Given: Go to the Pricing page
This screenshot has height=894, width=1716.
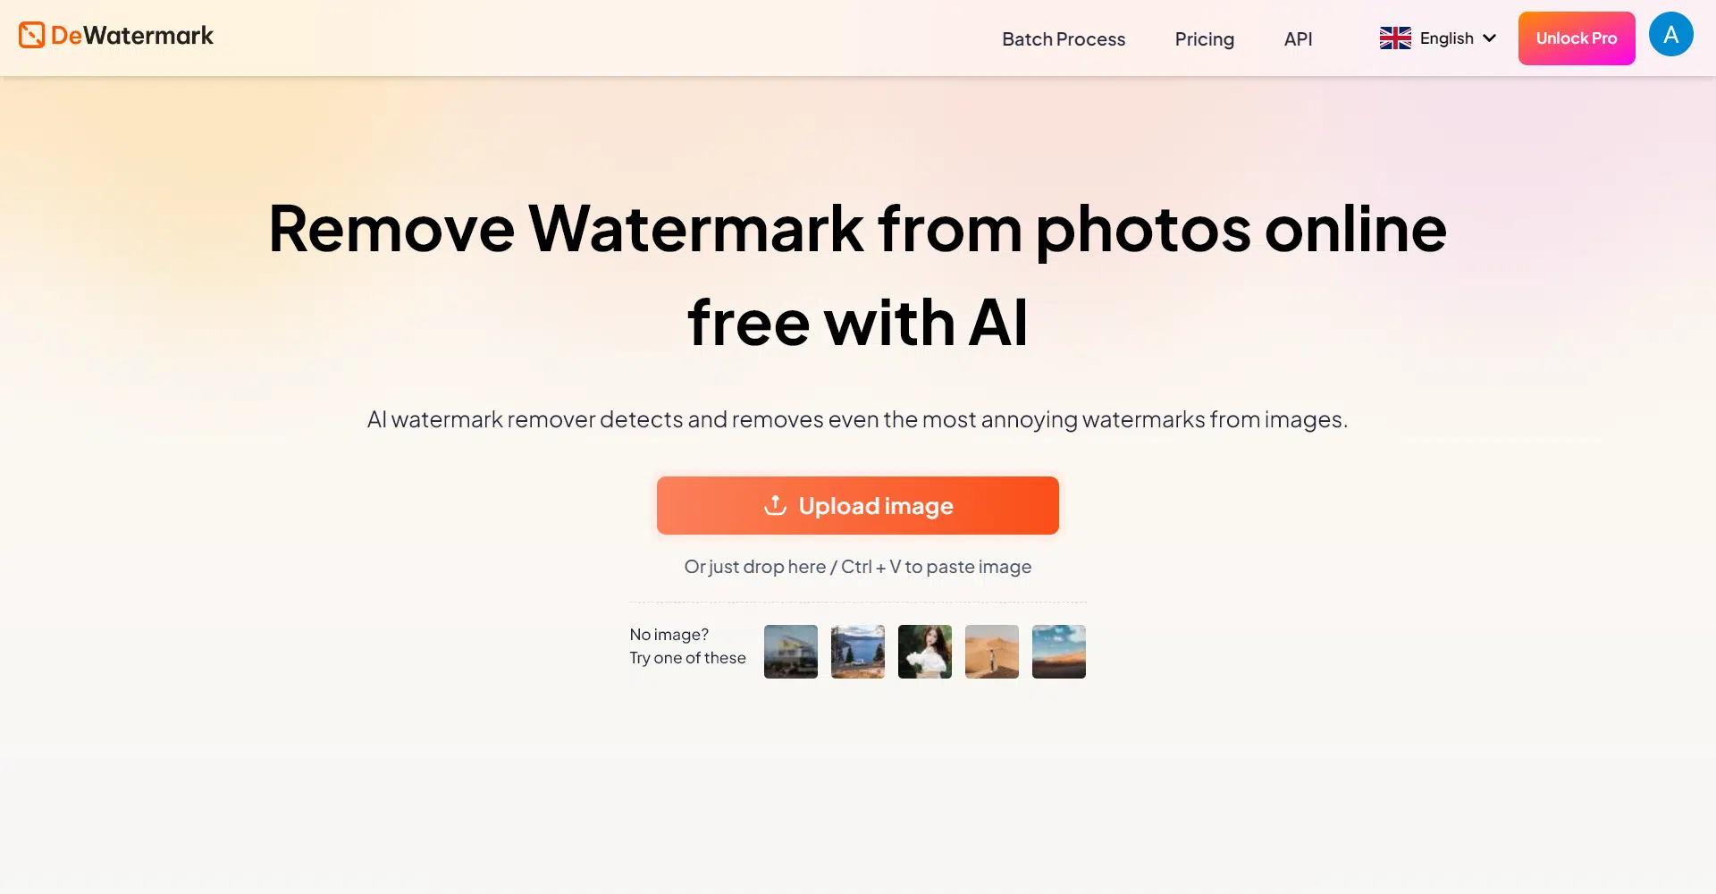Looking at the screenshot, I should click(1204, 38).
